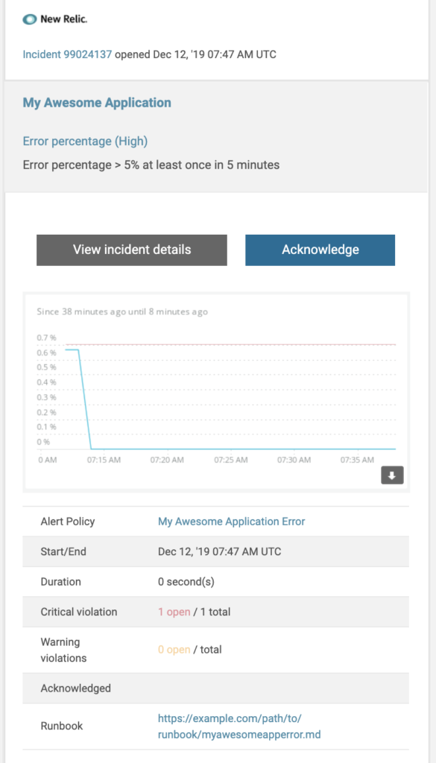
Task: Click the Acknowledge button
Action: pos(320,250)
